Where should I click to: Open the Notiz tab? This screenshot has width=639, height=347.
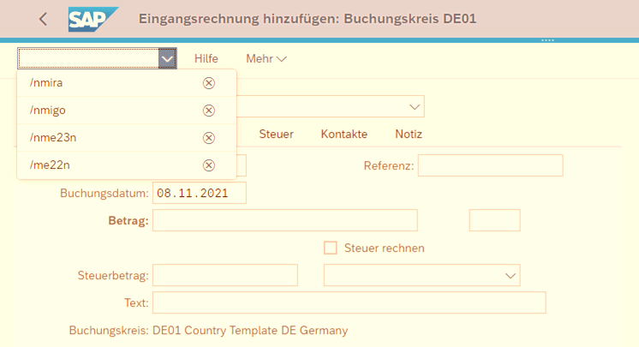point(409,135)
